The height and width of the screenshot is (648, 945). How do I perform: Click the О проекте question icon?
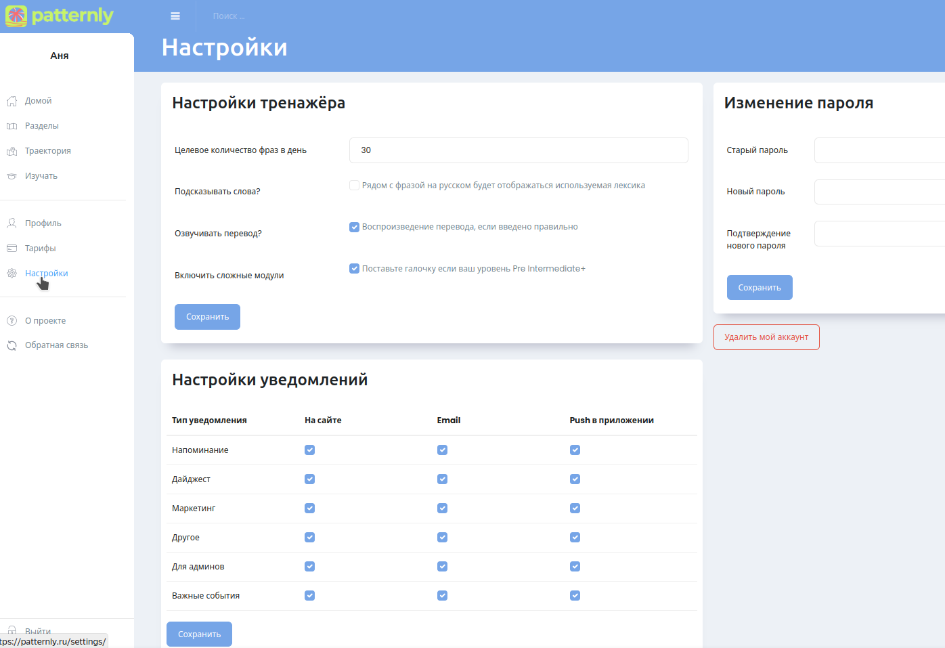point(12,321)
